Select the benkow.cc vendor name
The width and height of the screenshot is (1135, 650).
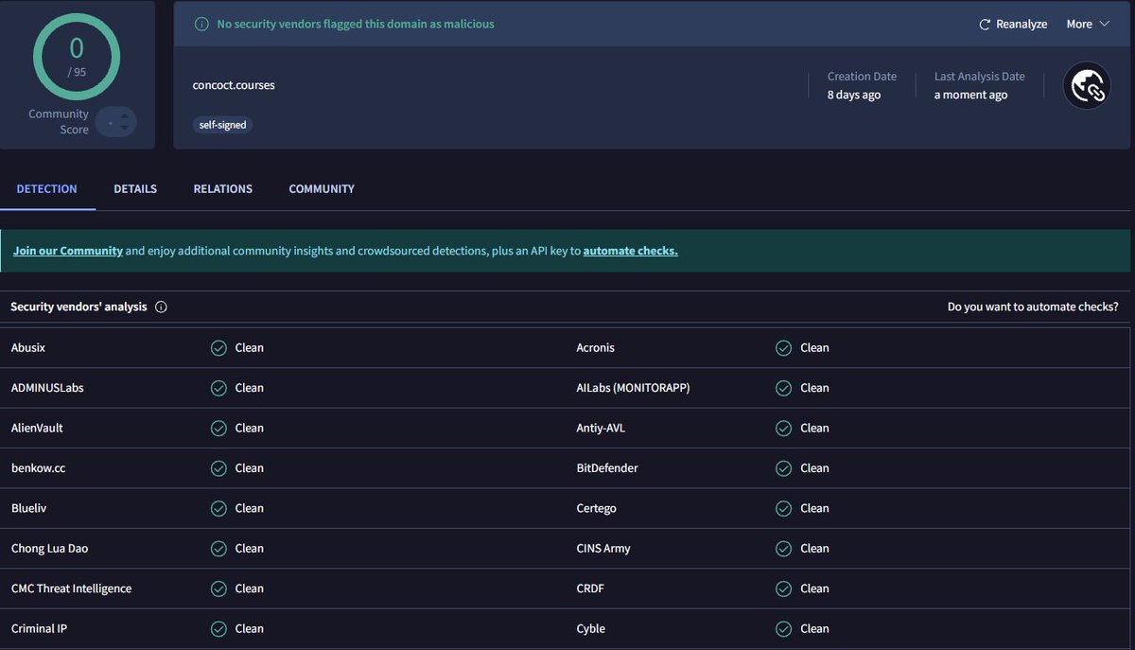pyautogui.click(x=38, y=468)
